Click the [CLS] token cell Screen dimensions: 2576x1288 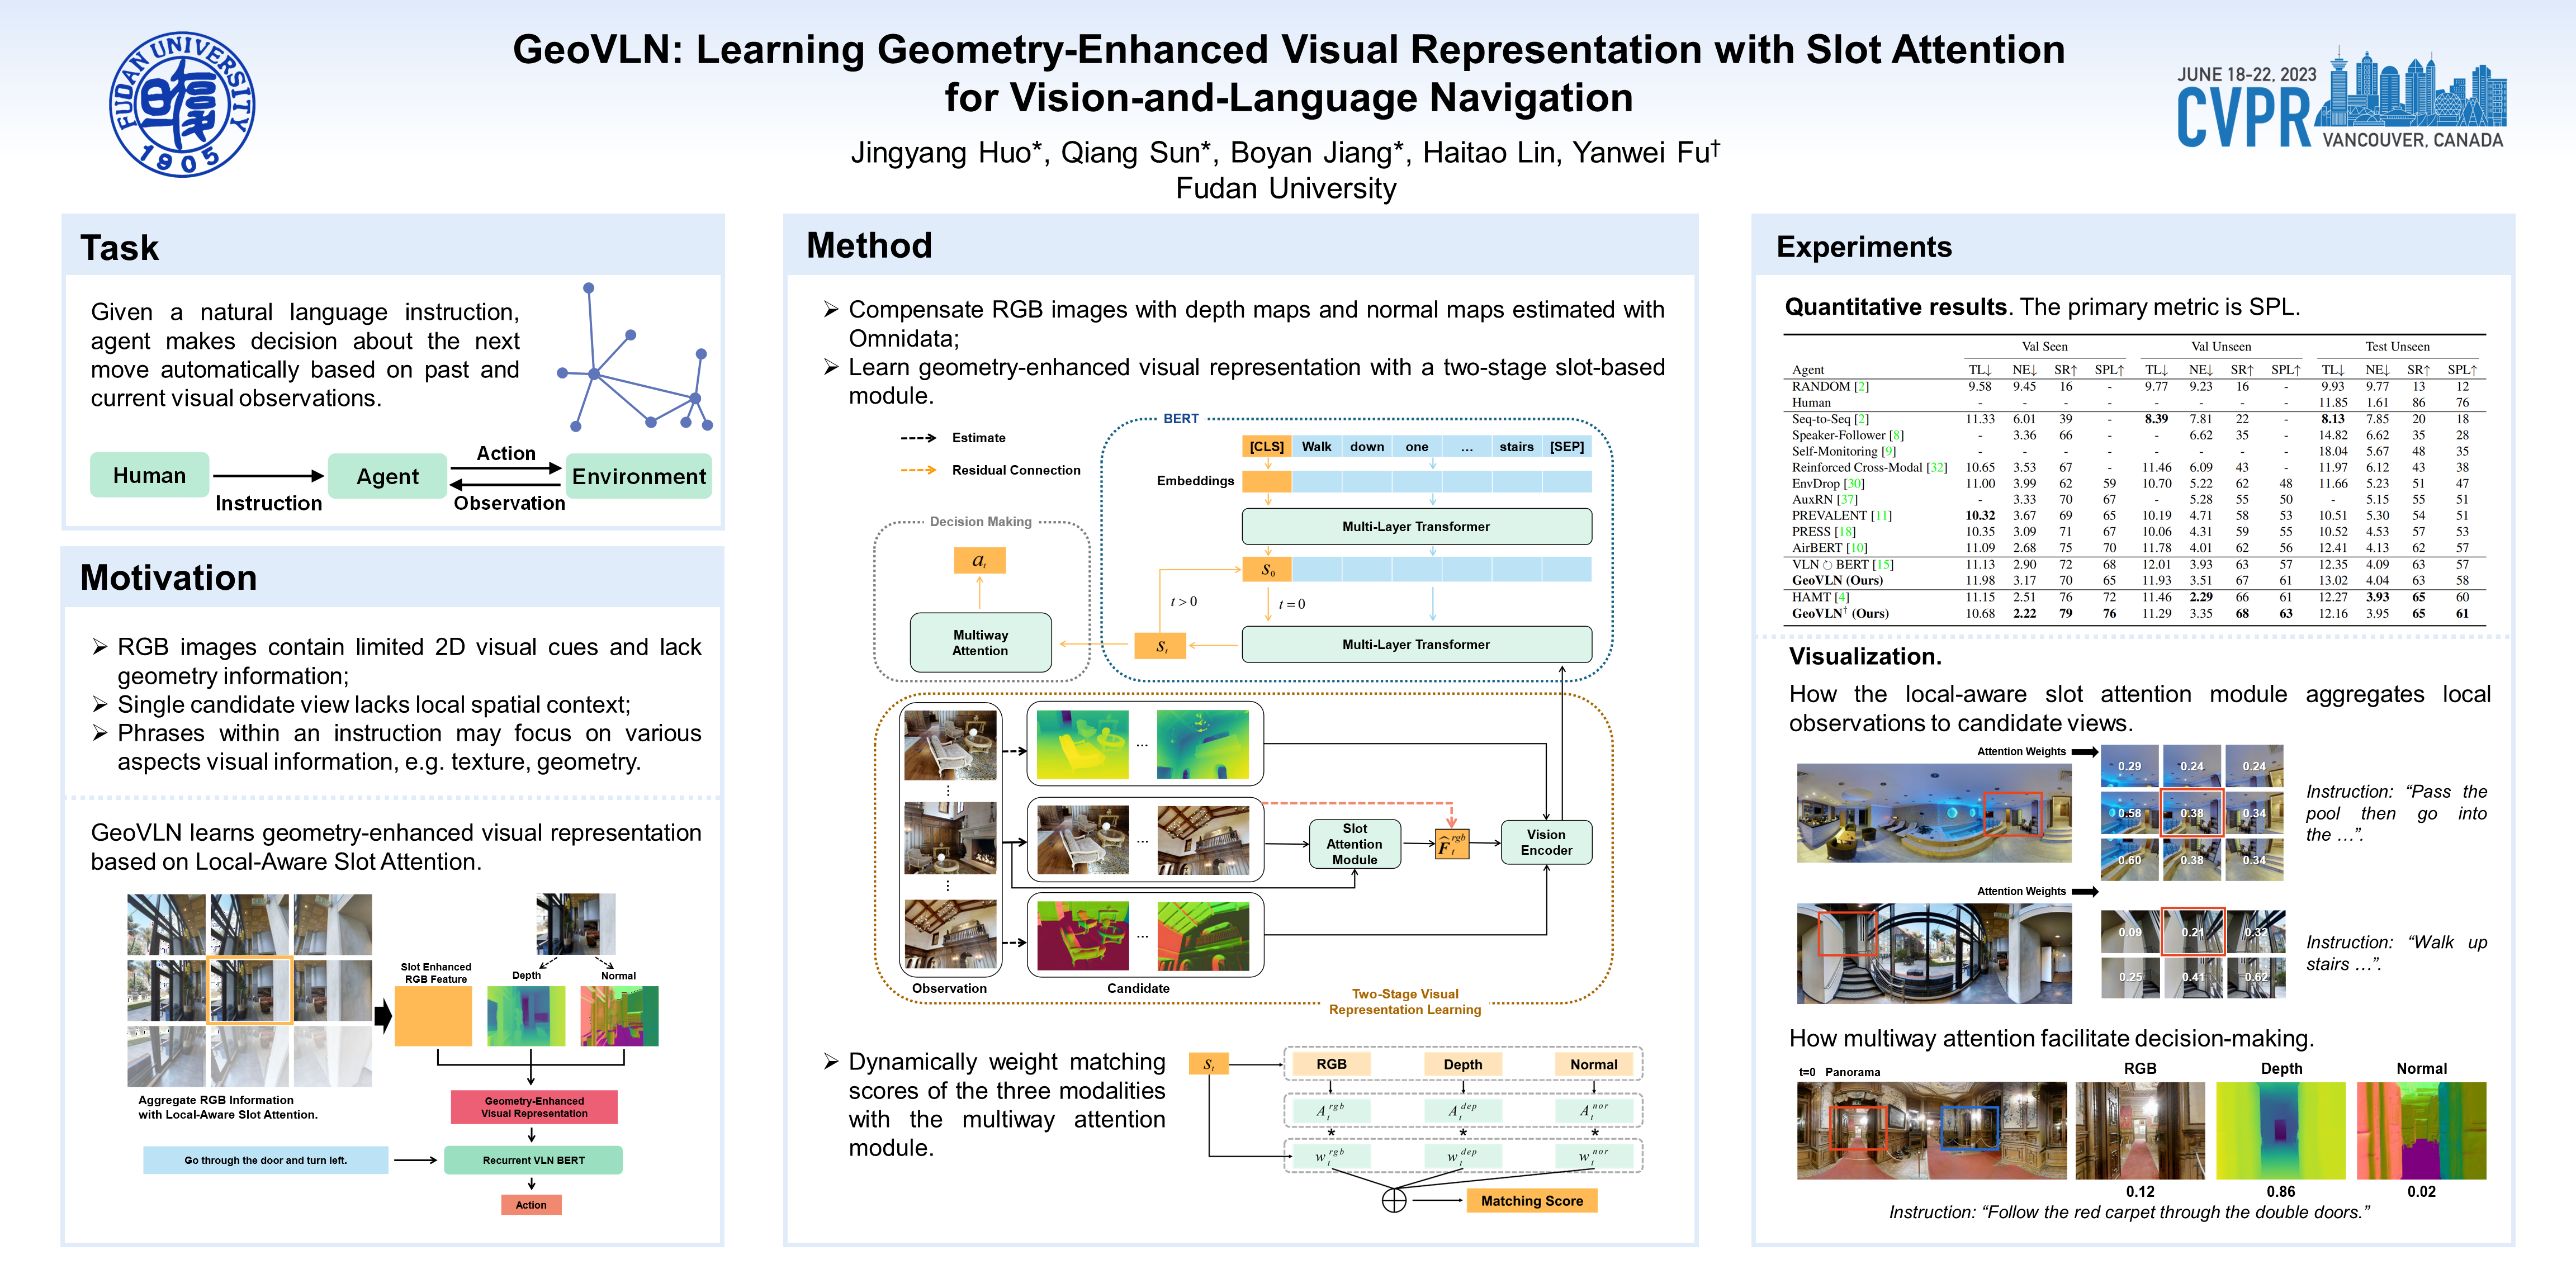point(1266,447)
